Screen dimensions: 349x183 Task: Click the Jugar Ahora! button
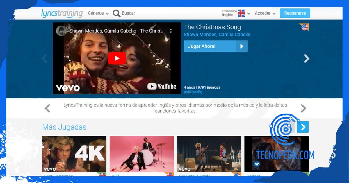coord(216,46)
